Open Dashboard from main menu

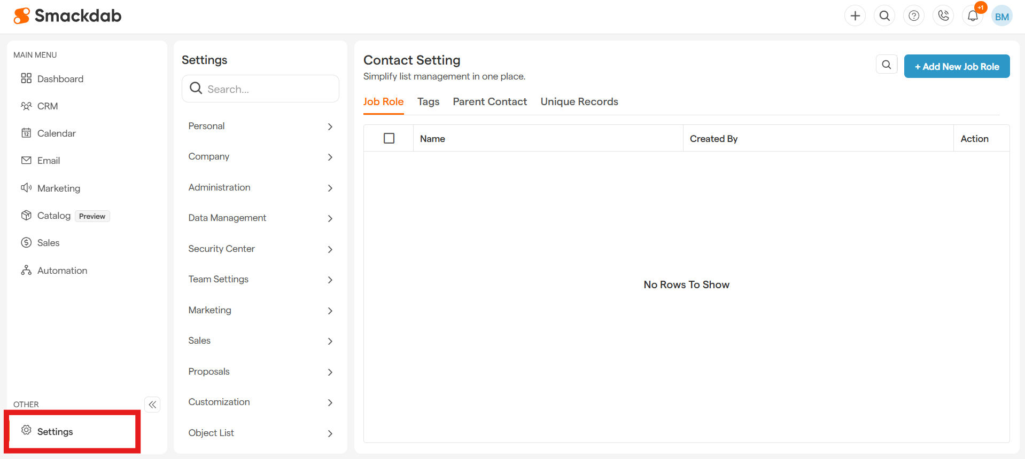(60, 79)
